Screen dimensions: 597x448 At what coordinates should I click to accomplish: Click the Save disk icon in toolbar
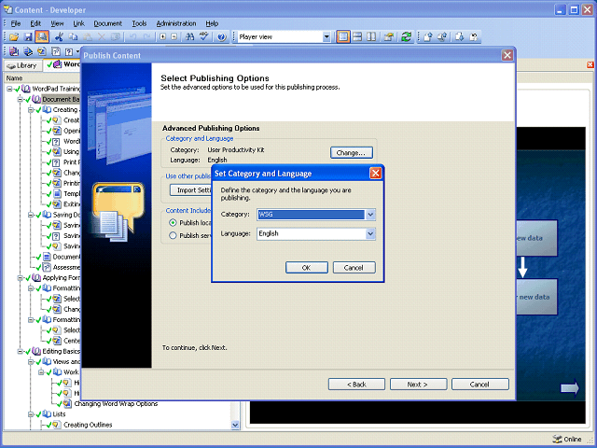pos(28,37)
